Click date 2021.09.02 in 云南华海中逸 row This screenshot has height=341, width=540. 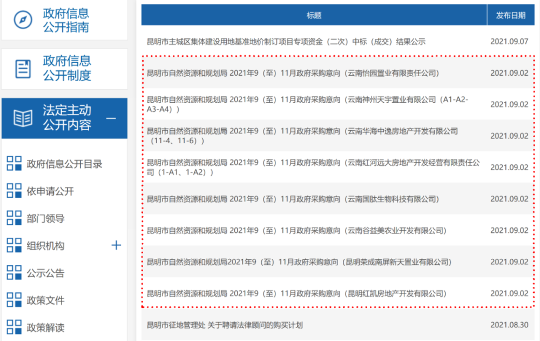pos(509,136)
